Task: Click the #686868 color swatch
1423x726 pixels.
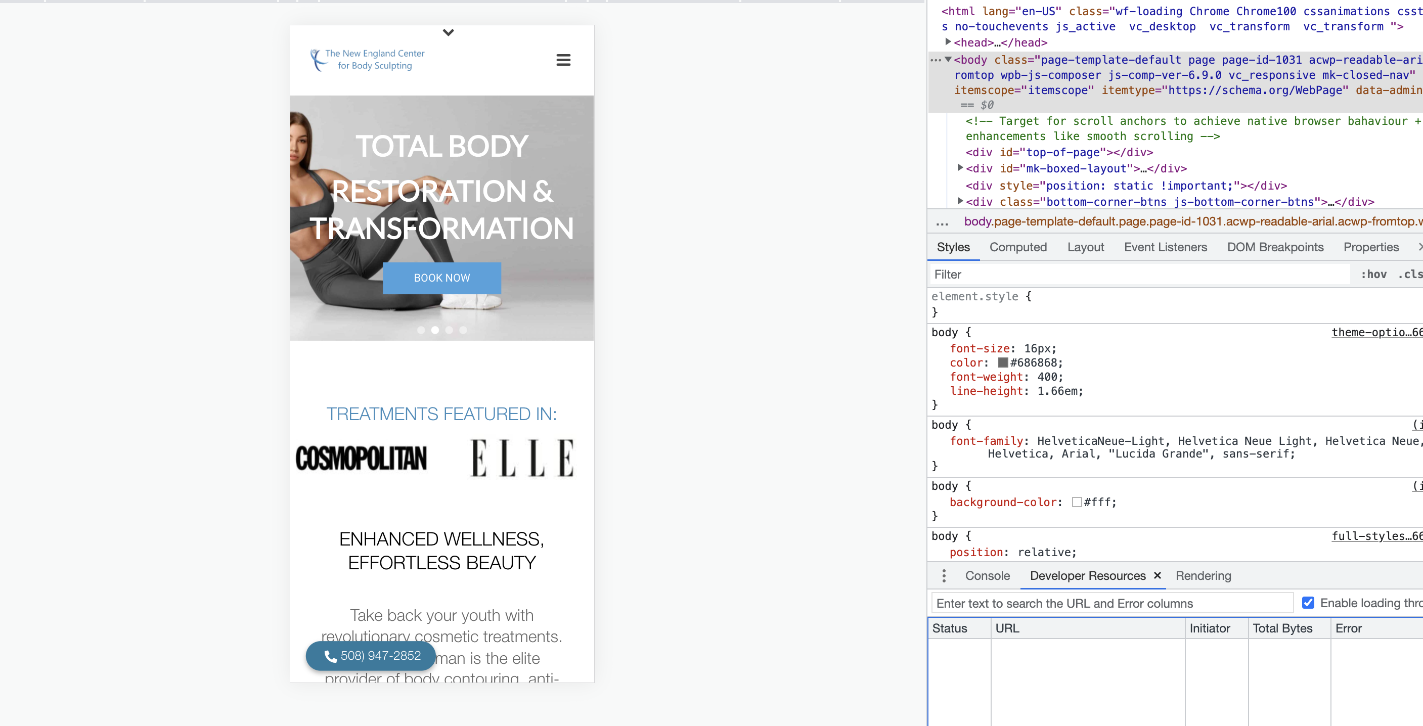Action: 1003,362
